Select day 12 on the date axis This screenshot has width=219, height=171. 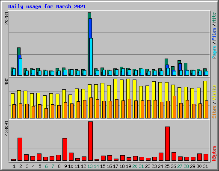coord(83,166)
